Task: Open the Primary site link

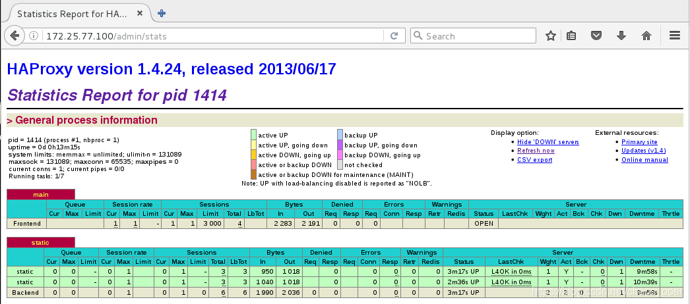Action: click(639, 141)
